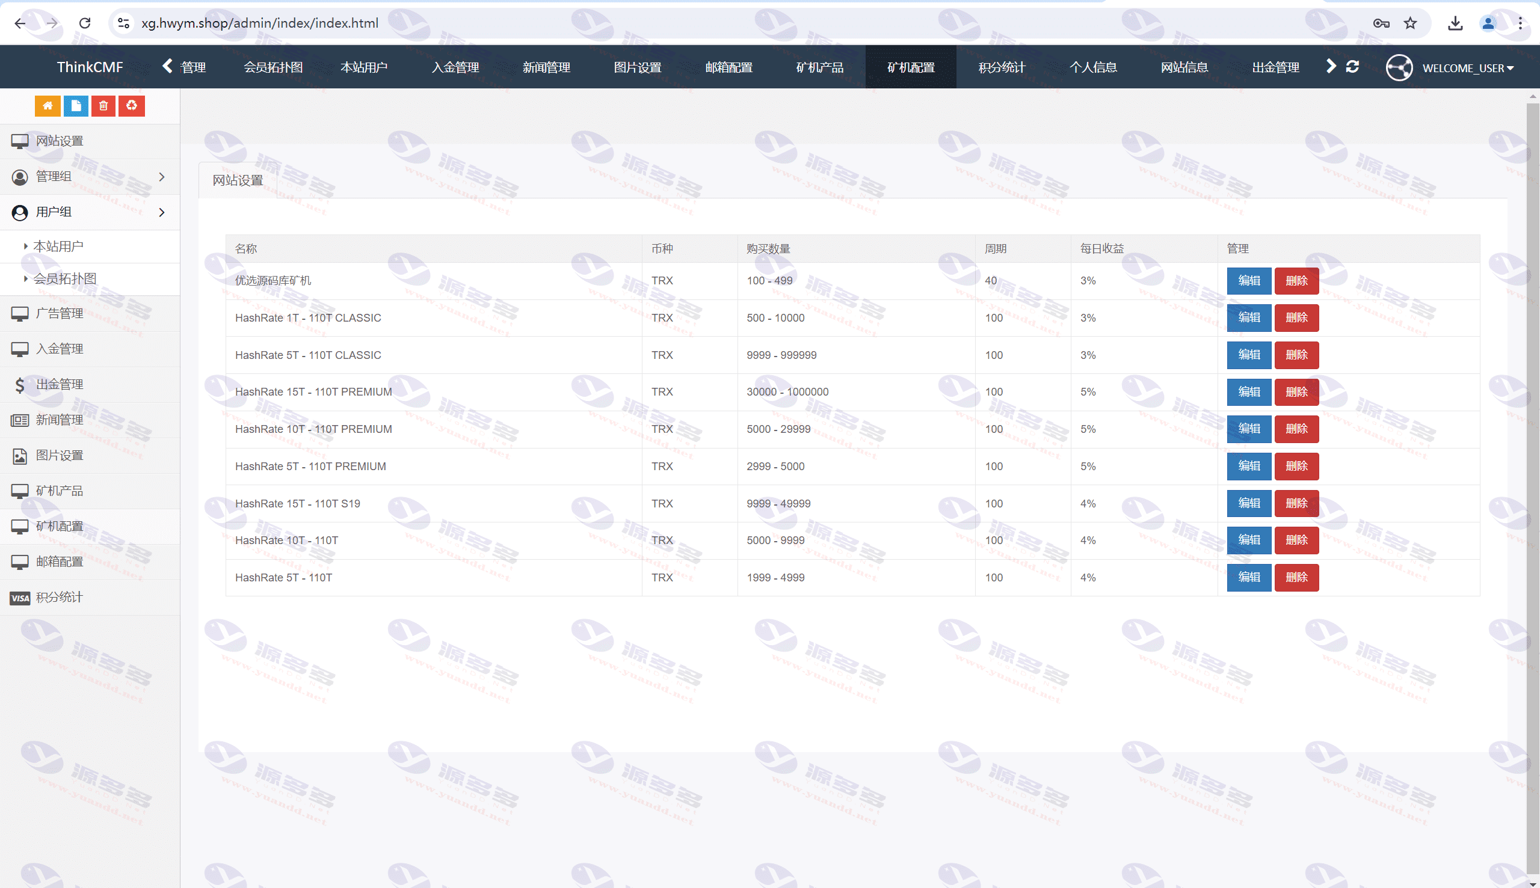Click the 管理组 user-circle icon

(19, 177)
